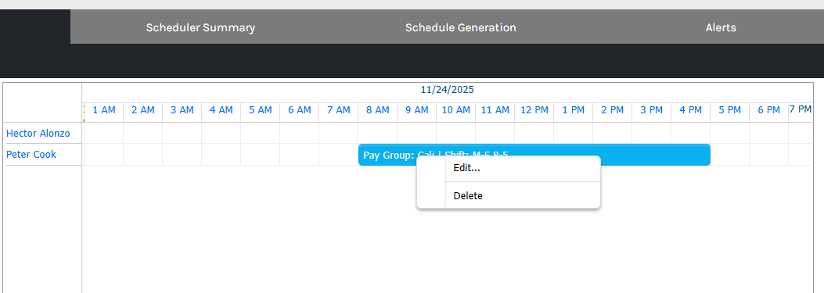Open the Scheduler Summary tab
The height and width of the screenshot is (293, 824).
coord(200,28)
